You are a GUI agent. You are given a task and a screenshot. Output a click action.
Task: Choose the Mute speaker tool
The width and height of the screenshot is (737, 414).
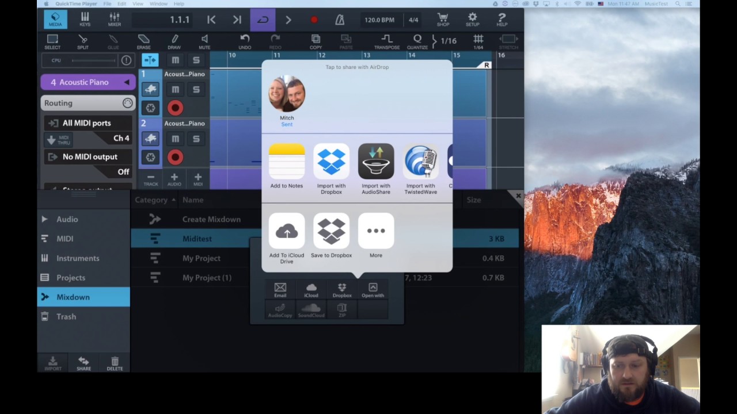tap(204, 41)
